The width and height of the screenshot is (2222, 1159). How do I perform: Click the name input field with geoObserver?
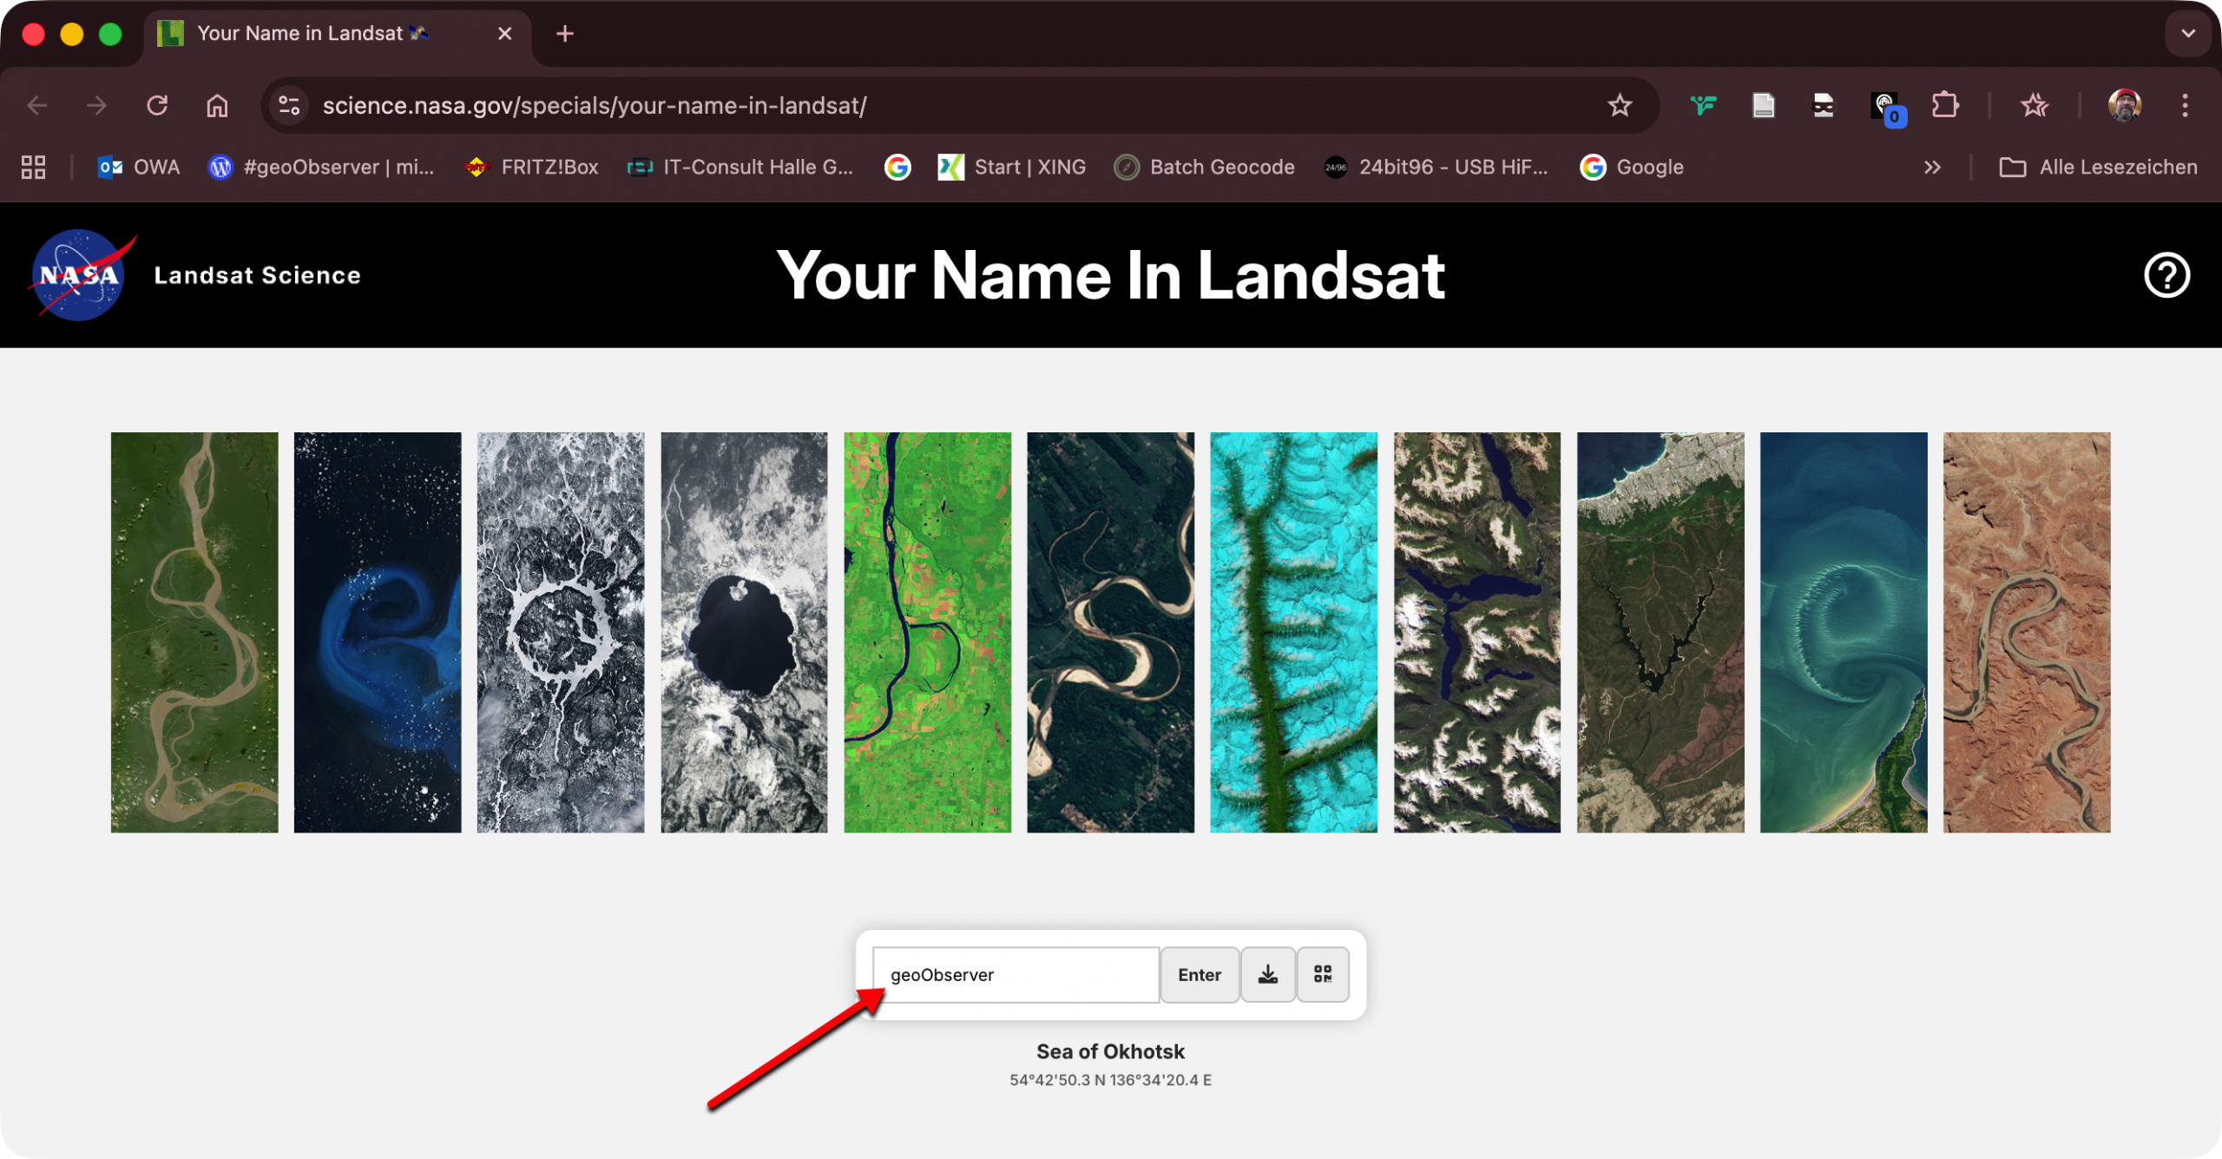coord(1016,974)
